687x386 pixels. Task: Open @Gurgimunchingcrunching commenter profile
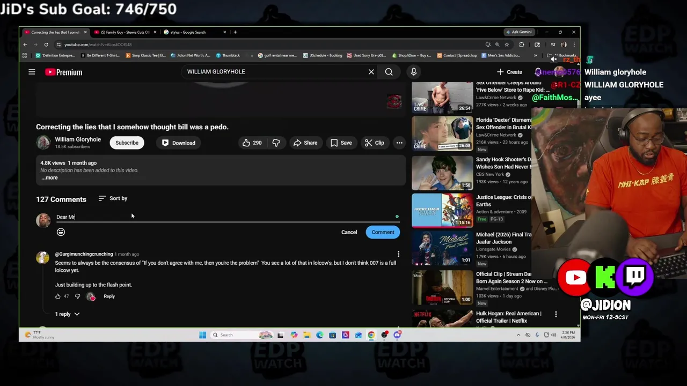pyautogui.click(x=84, y=254)
